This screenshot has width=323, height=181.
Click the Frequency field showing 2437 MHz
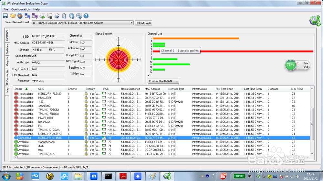(x=48, y=81)
